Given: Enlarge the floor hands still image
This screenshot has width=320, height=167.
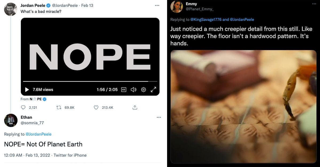Looking at the screenshot, I should [243, 106].
